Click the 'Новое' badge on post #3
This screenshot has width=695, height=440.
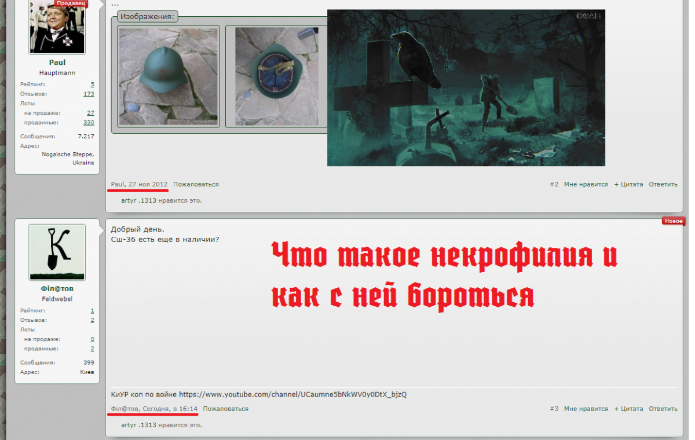(x=674, y=221)
